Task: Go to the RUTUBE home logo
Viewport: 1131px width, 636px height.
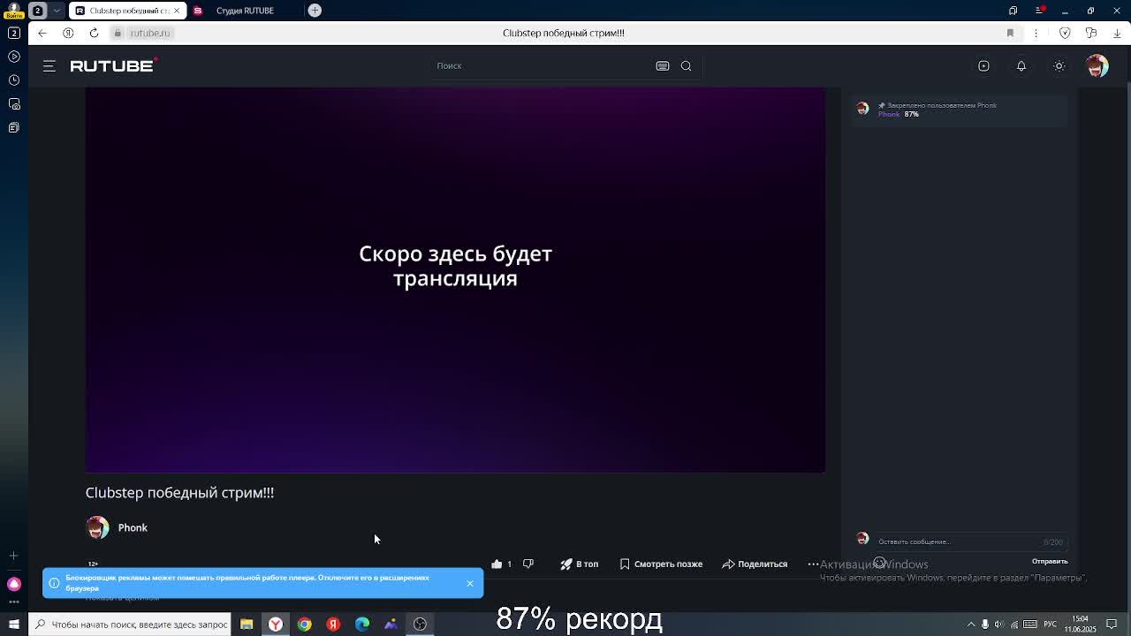Action: (113, 65)
